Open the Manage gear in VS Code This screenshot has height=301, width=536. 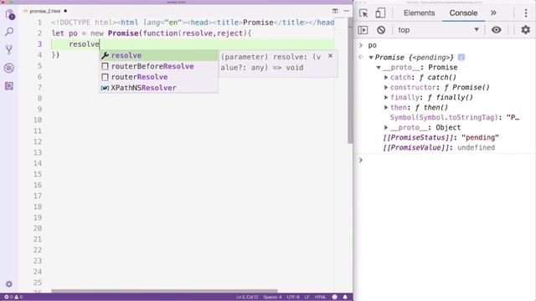(x=9, y=284)
